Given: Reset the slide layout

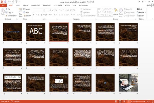Looking at the screenshot, I should [26, 12].
